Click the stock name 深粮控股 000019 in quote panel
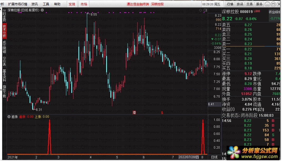This screenshot has height=161, width=282. tap(237, 12)
